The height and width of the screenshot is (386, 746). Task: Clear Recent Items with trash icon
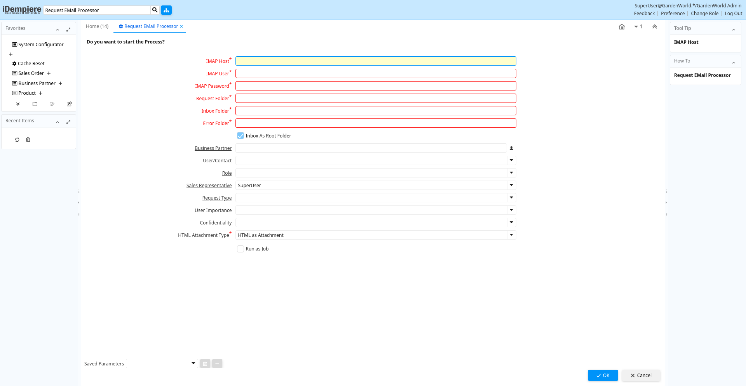(28, 140)
